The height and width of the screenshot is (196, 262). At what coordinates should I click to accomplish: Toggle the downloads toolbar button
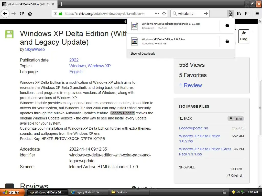231,14
